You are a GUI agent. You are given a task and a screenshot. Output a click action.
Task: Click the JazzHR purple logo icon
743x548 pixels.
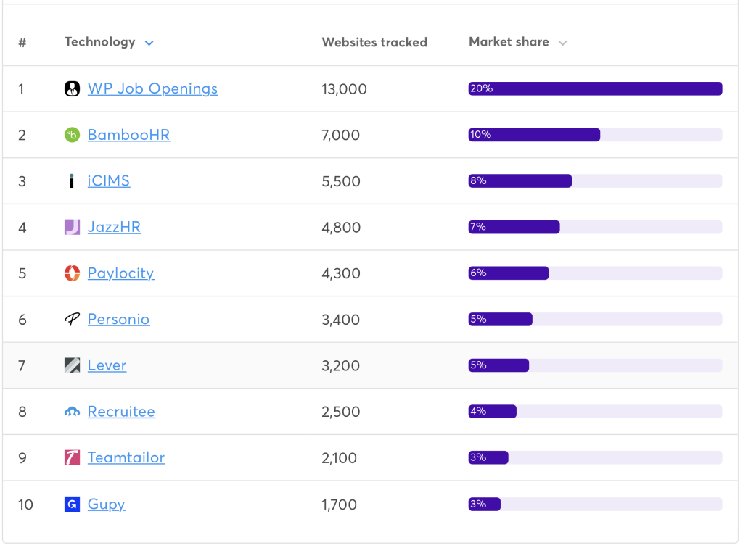pyautogui.click(x=72, y=227)
